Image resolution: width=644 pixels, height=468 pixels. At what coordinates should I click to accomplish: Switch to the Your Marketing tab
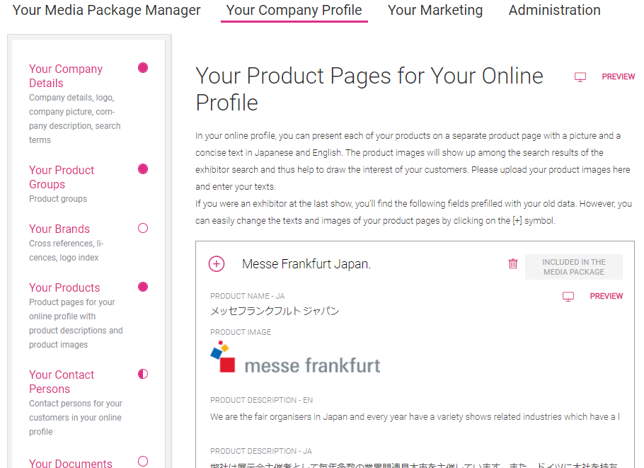click(435, 10)
